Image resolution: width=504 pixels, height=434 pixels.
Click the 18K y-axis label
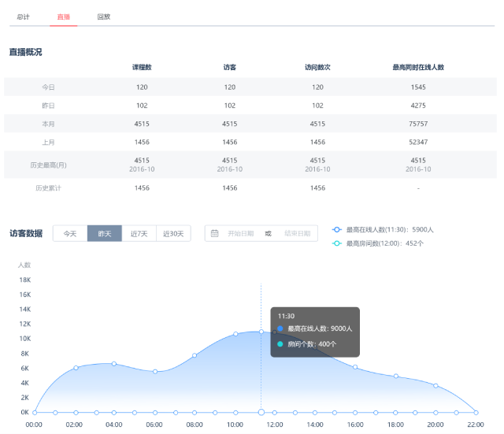click(25, 280)
